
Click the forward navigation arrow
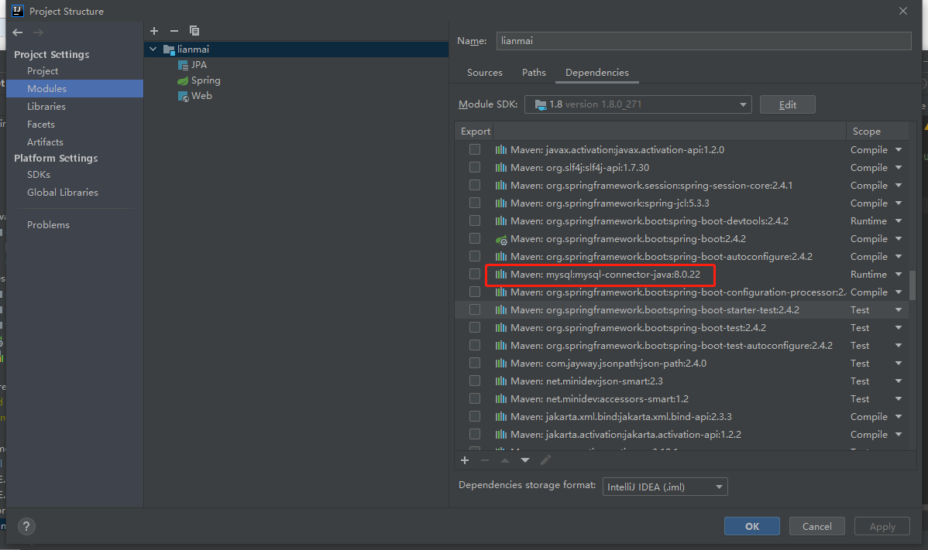(39, 32)
